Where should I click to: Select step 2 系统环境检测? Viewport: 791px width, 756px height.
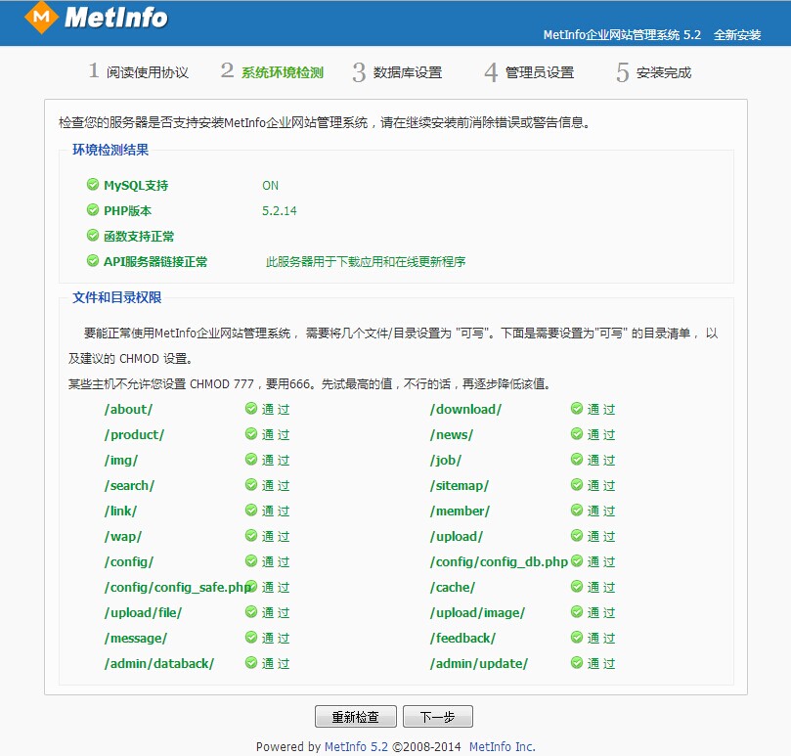(x=272, y=71)
